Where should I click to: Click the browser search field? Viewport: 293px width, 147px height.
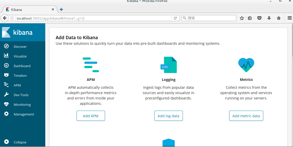click(209, 18)
